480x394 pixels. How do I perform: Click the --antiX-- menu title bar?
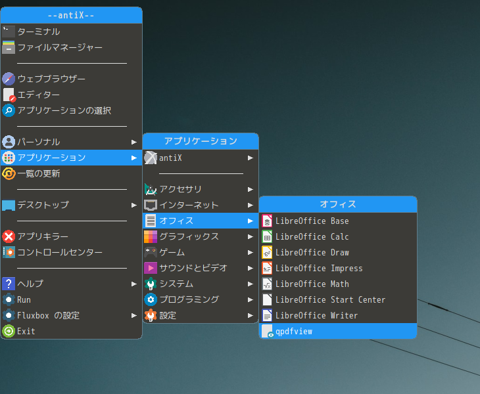71,15
